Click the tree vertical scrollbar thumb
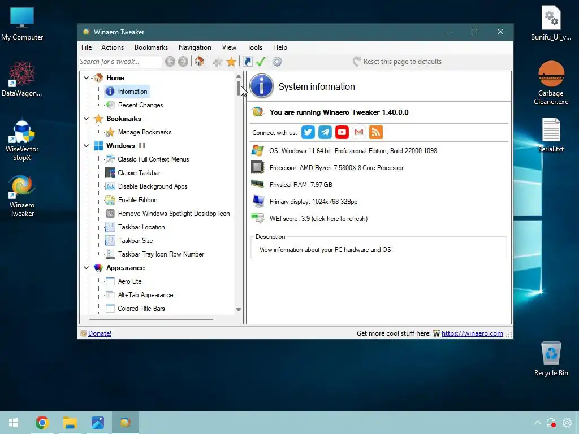Image resolution: width=579 pixels, height=434 pixels. (x=239, y=88)
